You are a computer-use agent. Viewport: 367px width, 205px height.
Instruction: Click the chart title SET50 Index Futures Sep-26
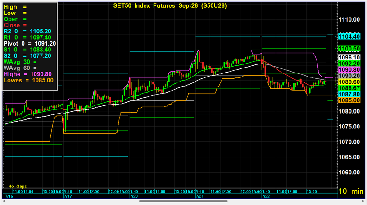coord(170,5)
